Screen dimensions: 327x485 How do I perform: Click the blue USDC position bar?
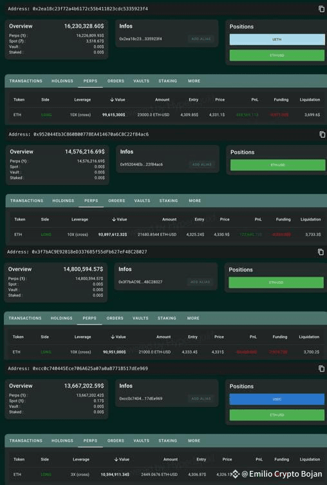277,399
